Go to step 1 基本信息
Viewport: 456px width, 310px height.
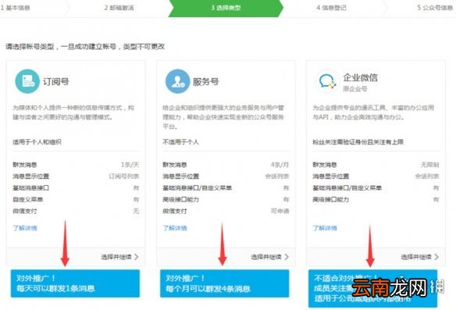click(x=15, y=8)
